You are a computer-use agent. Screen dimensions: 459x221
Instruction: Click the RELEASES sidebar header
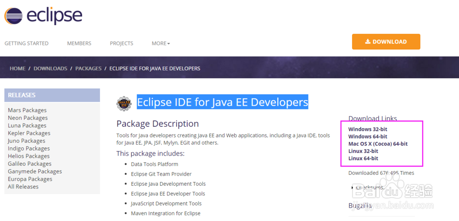52,95
